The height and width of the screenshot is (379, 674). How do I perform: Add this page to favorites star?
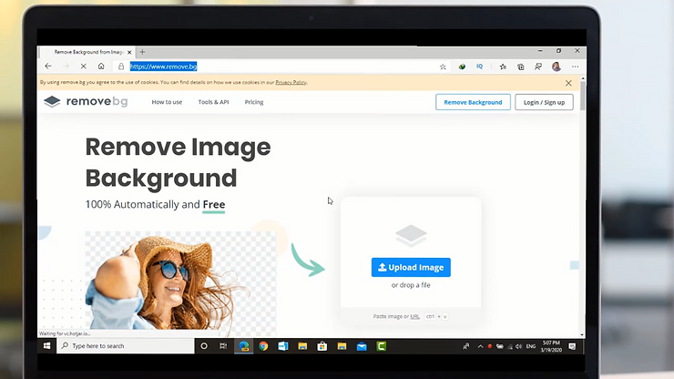tap(443, 67)
